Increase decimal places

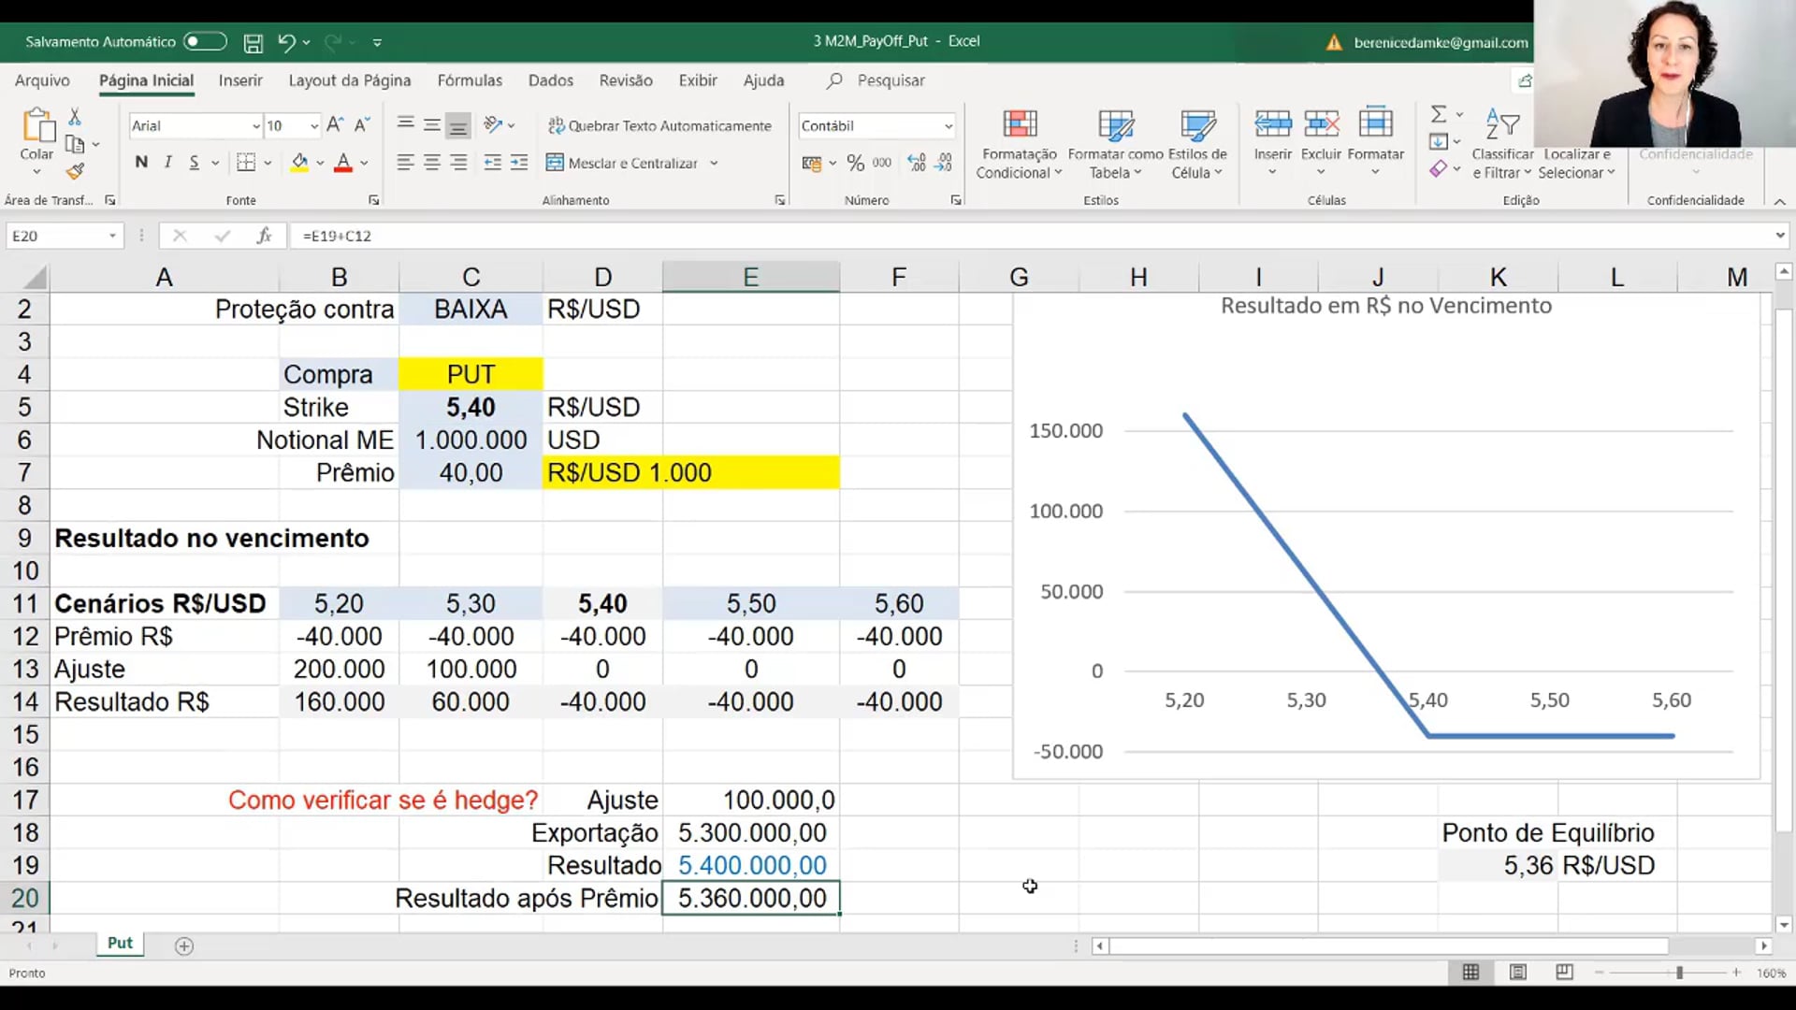[917, 163]
